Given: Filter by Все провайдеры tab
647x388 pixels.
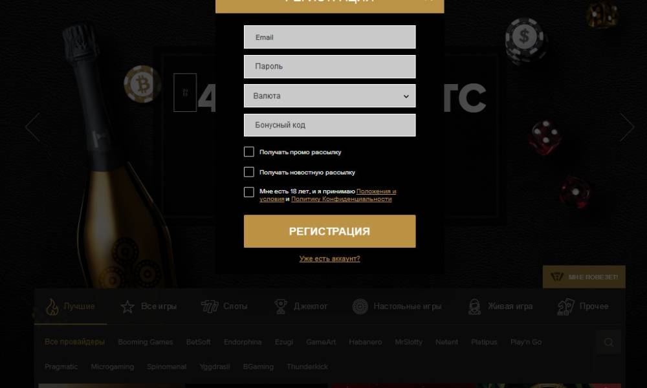Looking at the screenshot, I should (x=74, y=342).
